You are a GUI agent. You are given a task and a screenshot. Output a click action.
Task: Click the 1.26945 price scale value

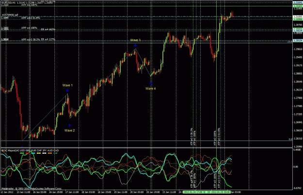(x=298, y=123)
